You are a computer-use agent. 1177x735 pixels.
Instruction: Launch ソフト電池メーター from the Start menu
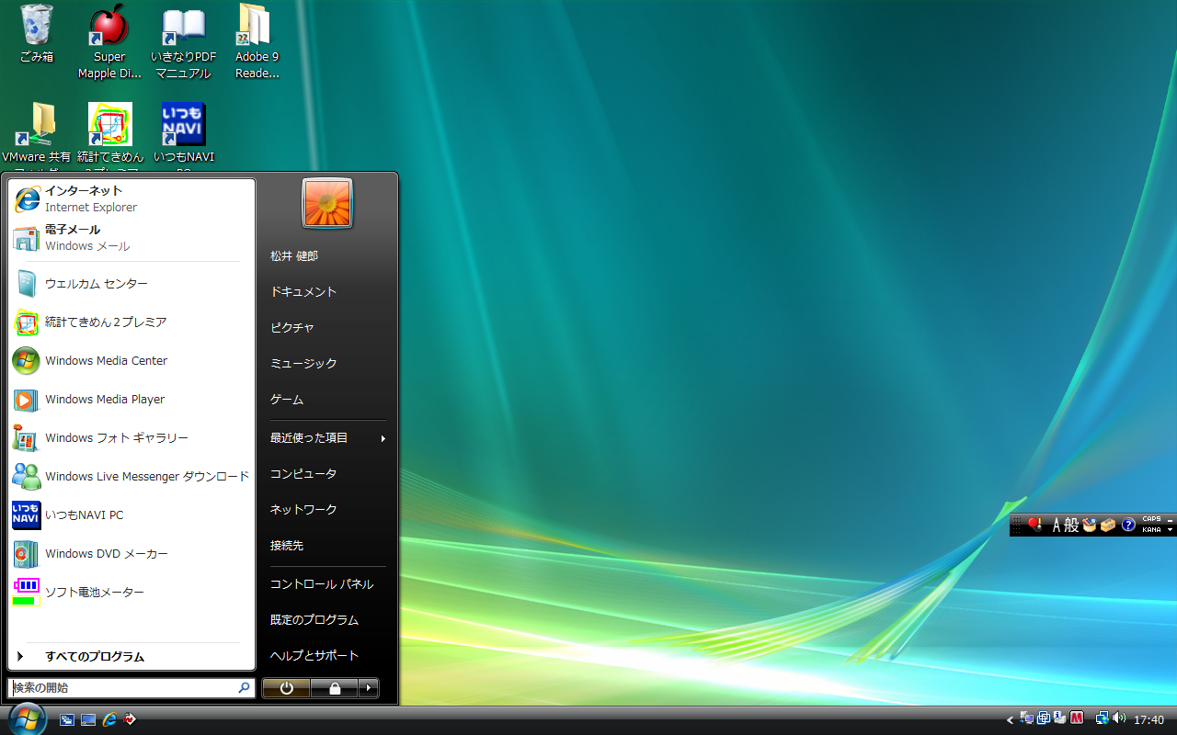131,593
